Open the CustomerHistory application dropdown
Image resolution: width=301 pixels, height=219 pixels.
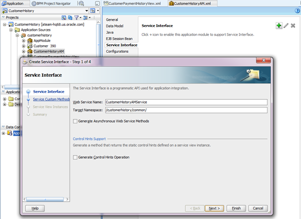(87, 11)
